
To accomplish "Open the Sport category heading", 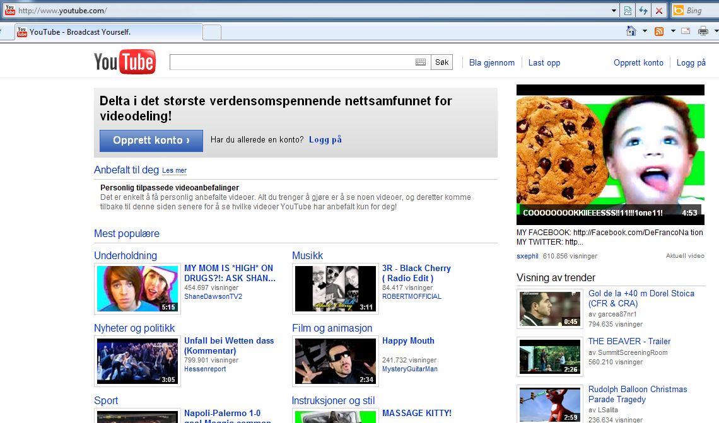I will pyautogui.click(x=106, y=400).
